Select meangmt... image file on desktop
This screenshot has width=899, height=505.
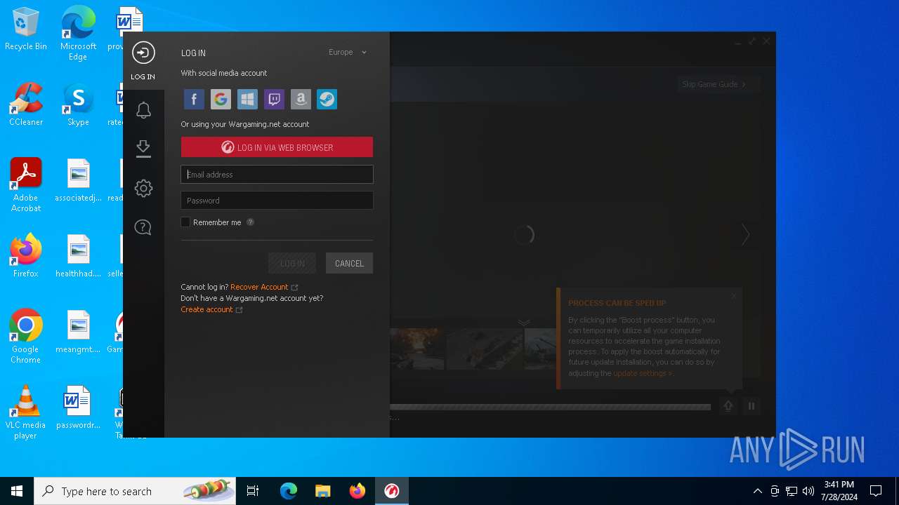78,332
